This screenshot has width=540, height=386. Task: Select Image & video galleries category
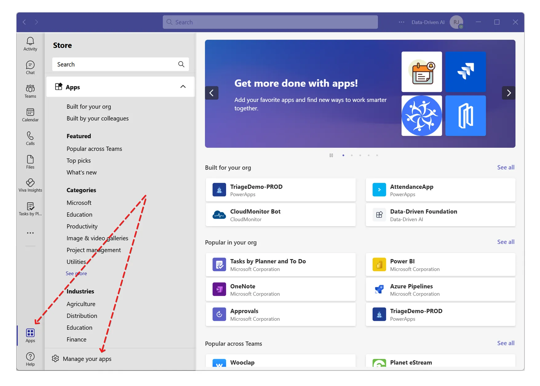click(97, 238)
